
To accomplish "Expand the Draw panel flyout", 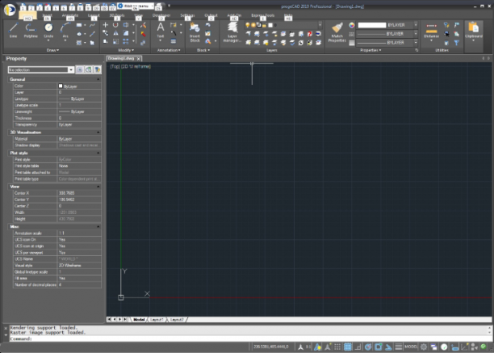I will [x=52, y=50].
